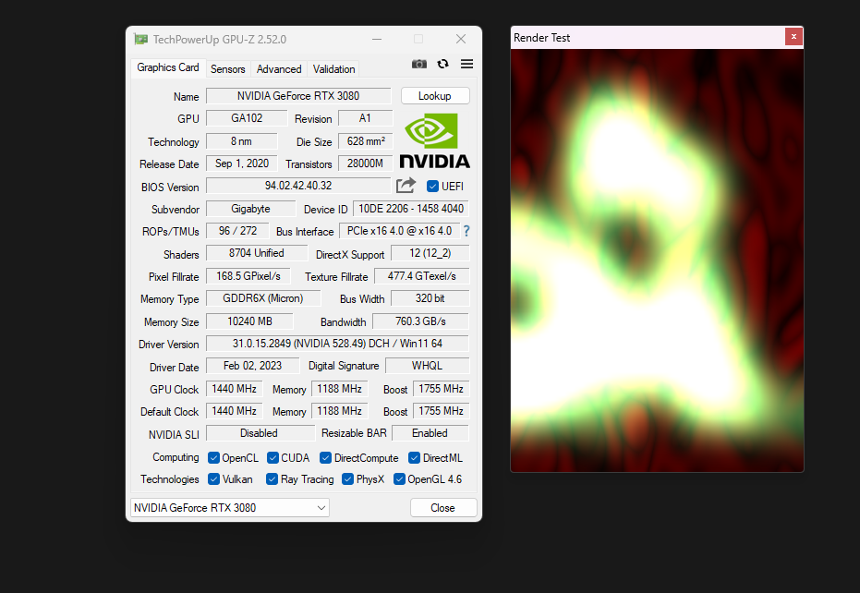Click the Driver Date value Feb 02, 2023
The width and height of the screenshot is (860, 593).
click(x=252, y=366)
